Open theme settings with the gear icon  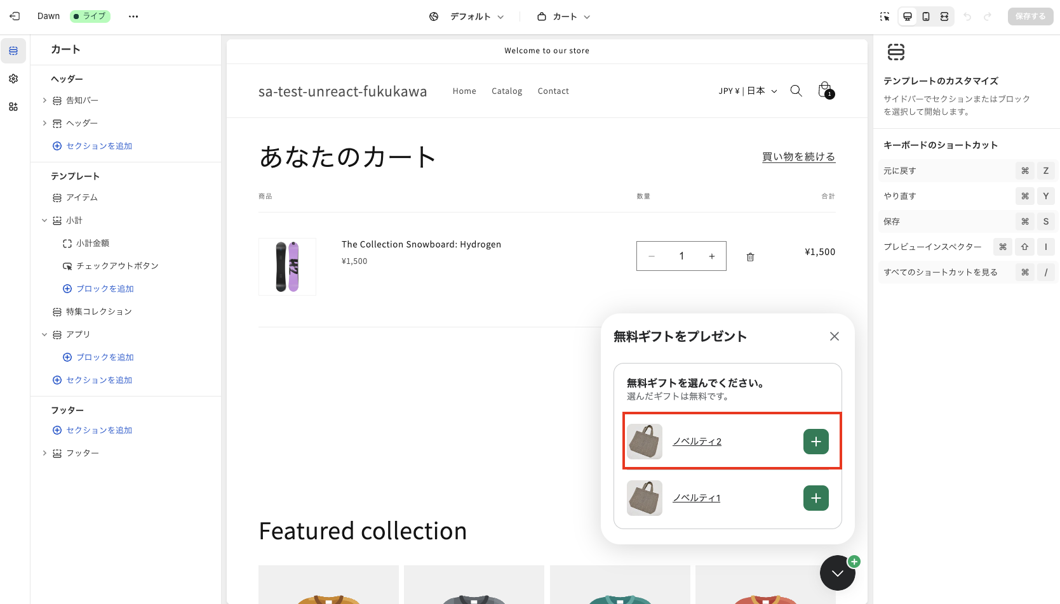13,79
